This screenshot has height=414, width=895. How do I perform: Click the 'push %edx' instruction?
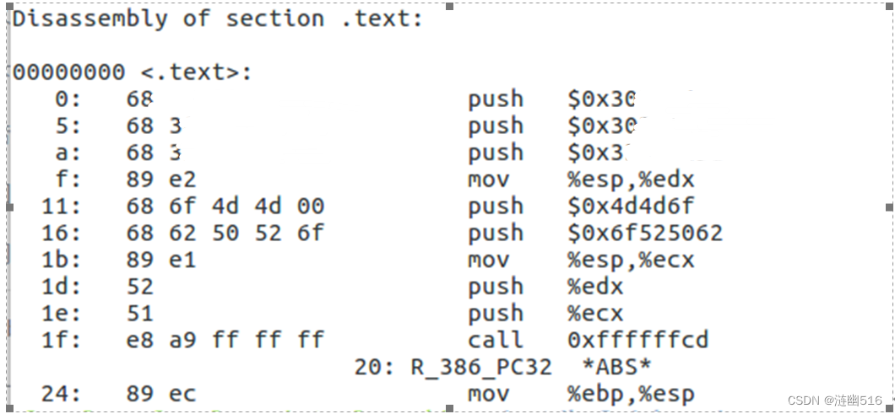(x=545, y=287)
